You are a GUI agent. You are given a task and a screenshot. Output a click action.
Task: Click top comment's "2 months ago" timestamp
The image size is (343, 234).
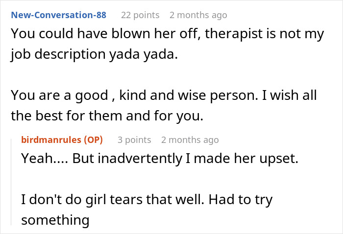click(198, 15)
